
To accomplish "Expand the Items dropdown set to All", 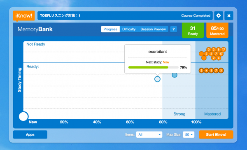I will click(149, 134).
